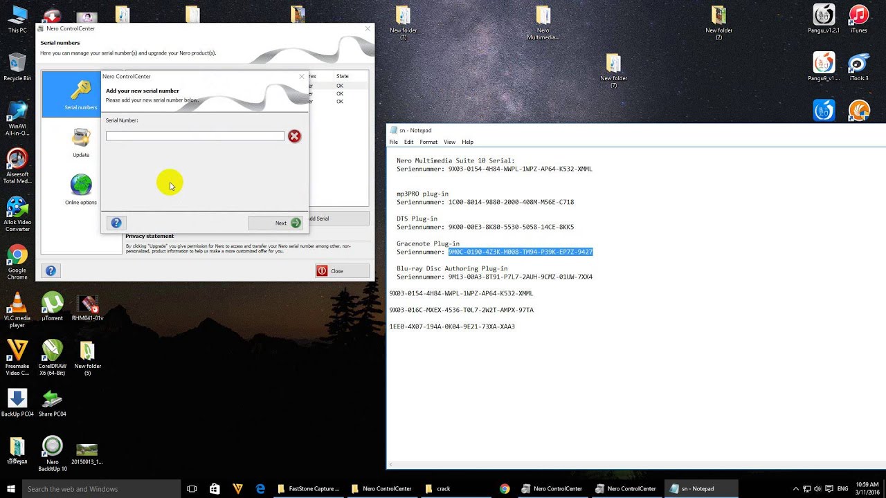The height and width of the screenshot is (498, 886).
Task: Switch to sn - Notepad taskbar item
Action: [x=700, y=489]
